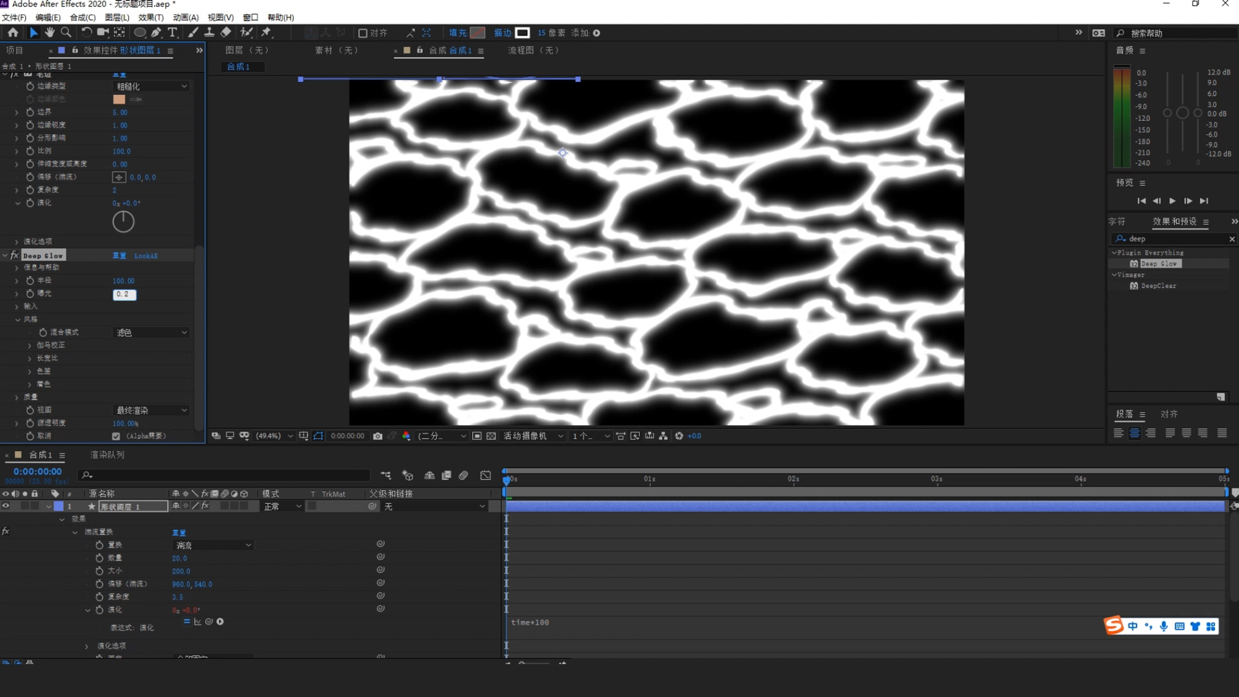Select the Zoom magnifier tool
This screenshot has height=697, width=1239.
[x=66, y=32]
